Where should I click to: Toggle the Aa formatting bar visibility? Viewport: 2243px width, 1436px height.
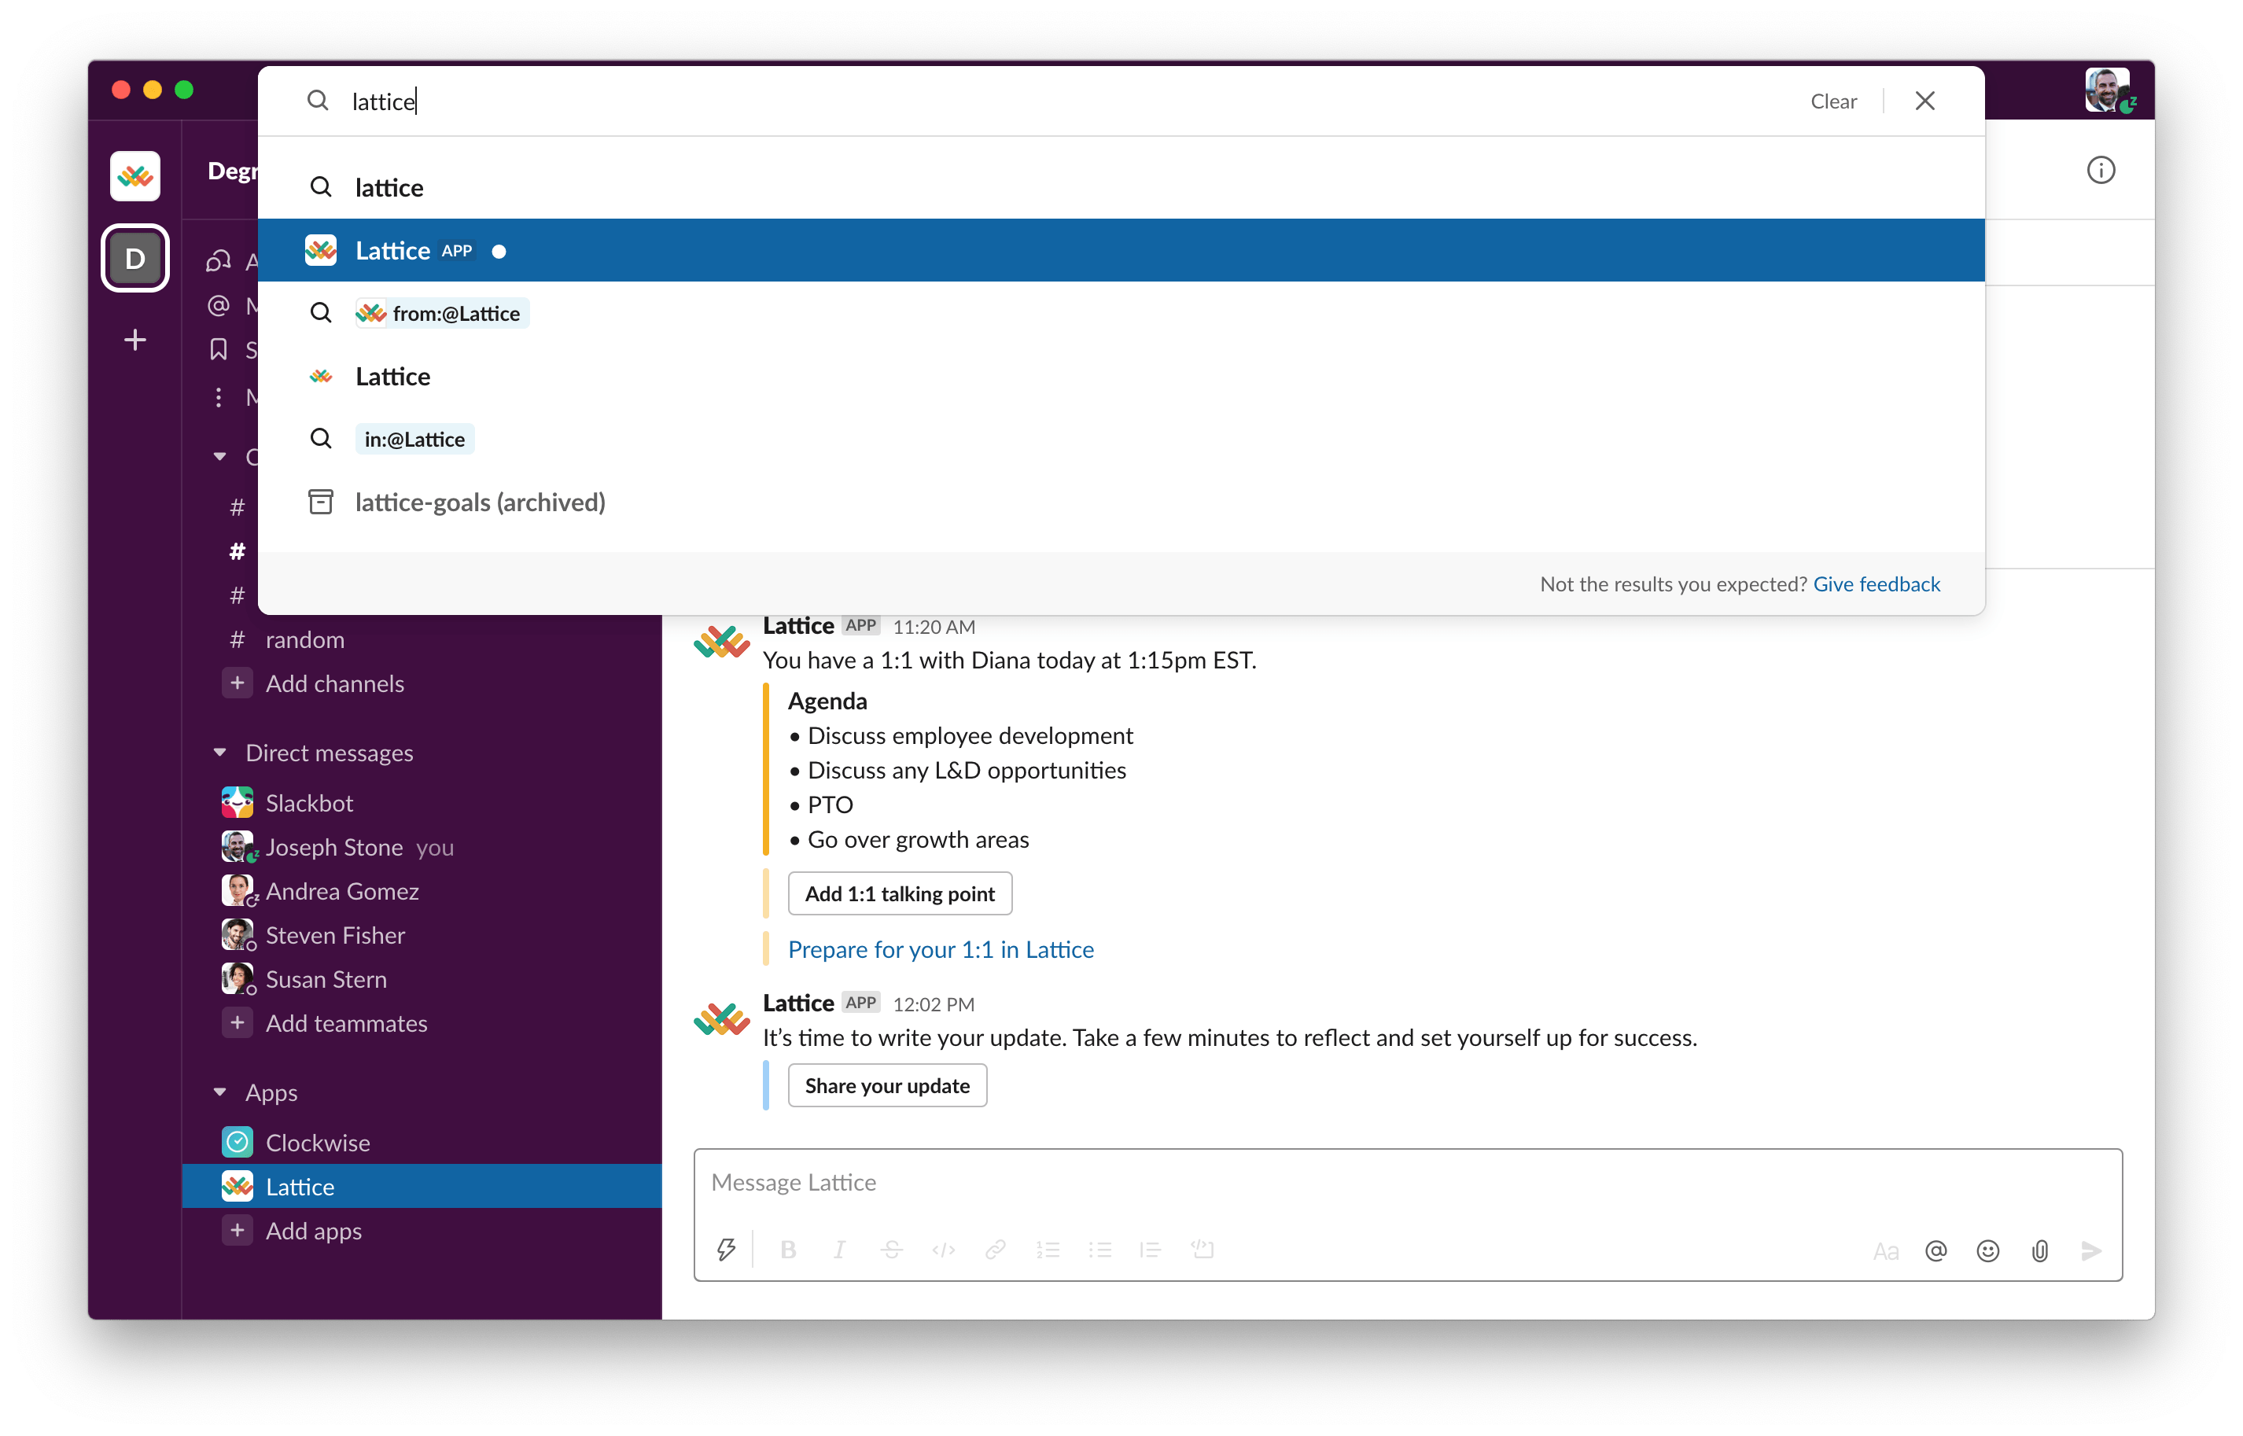[1886, 1250]
